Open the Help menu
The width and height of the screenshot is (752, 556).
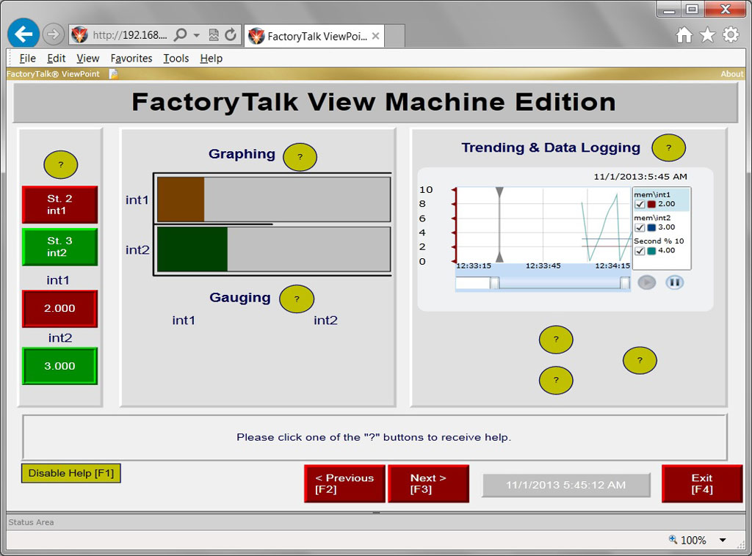point(211,59)
